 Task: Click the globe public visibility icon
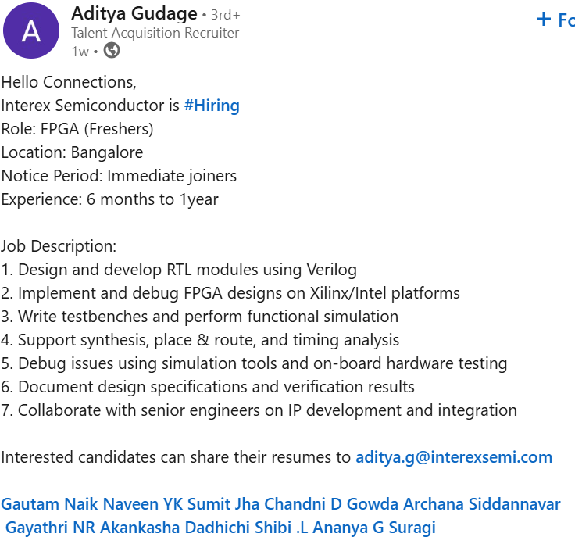click(112, 51)
